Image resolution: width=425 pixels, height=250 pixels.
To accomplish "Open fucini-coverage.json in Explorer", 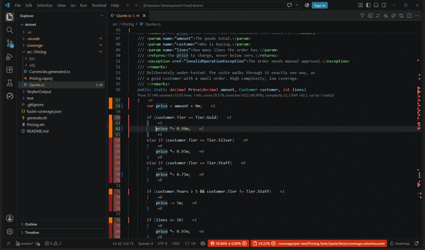I will tap(44, 111).
